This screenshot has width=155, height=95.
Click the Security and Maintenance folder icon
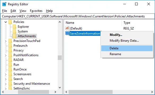pos(10,84)
